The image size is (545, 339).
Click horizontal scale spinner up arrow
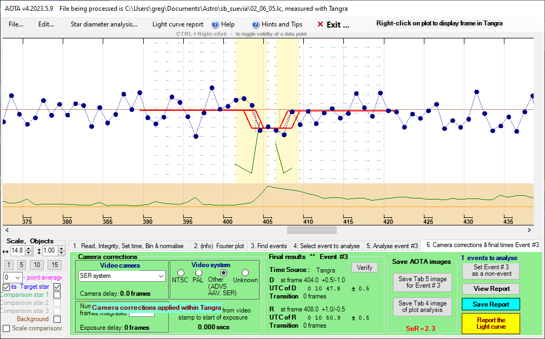pyautogui.click(x=29, y=248)
